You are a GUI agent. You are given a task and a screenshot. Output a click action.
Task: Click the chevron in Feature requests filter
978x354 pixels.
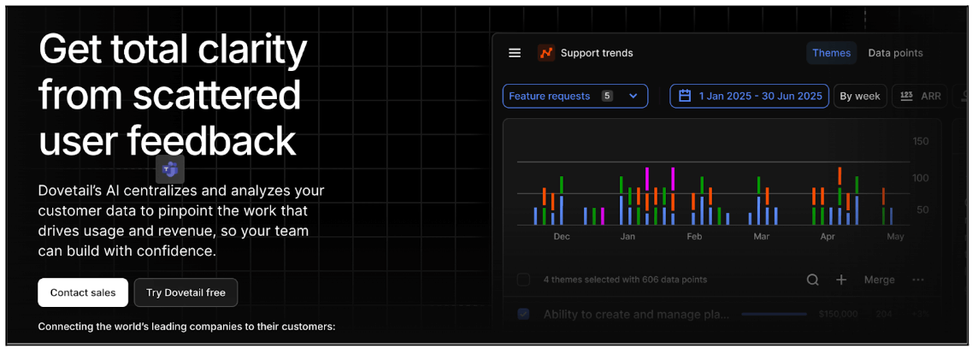633,96
